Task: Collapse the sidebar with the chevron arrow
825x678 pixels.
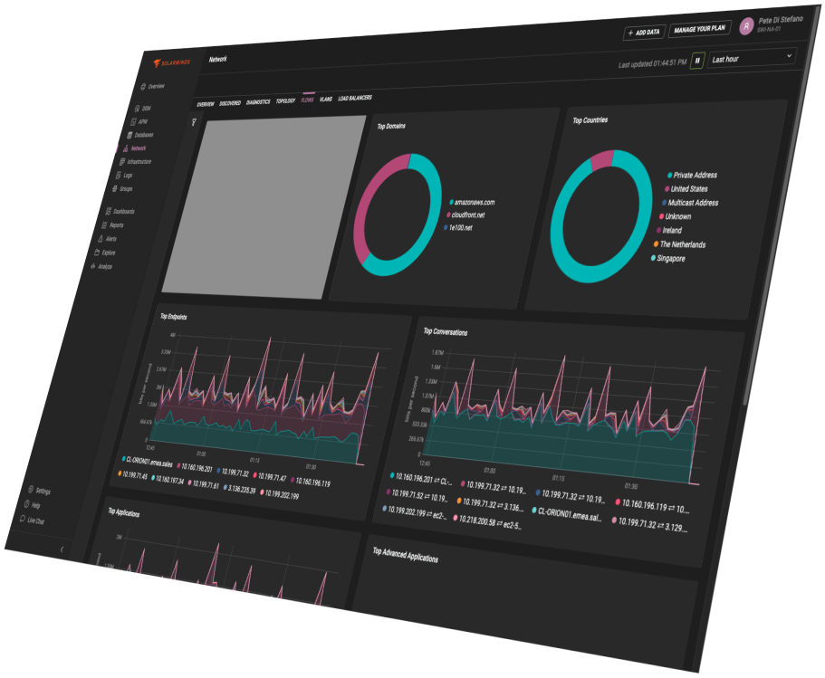Action: coord(62,549)
